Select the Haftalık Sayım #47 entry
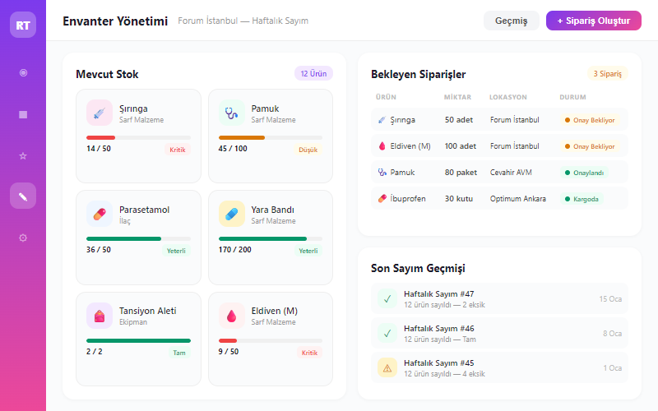The width and height of the screenshot is (658, 411). (499, 299)
